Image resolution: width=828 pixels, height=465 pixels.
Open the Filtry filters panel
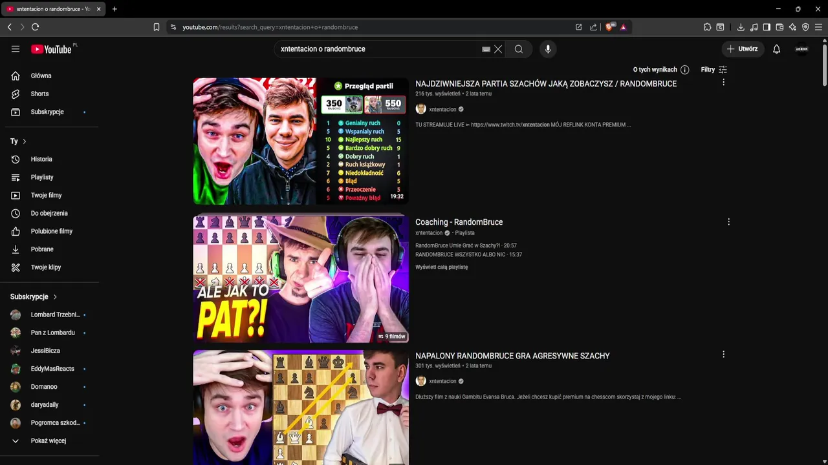[x=714, y=70]
